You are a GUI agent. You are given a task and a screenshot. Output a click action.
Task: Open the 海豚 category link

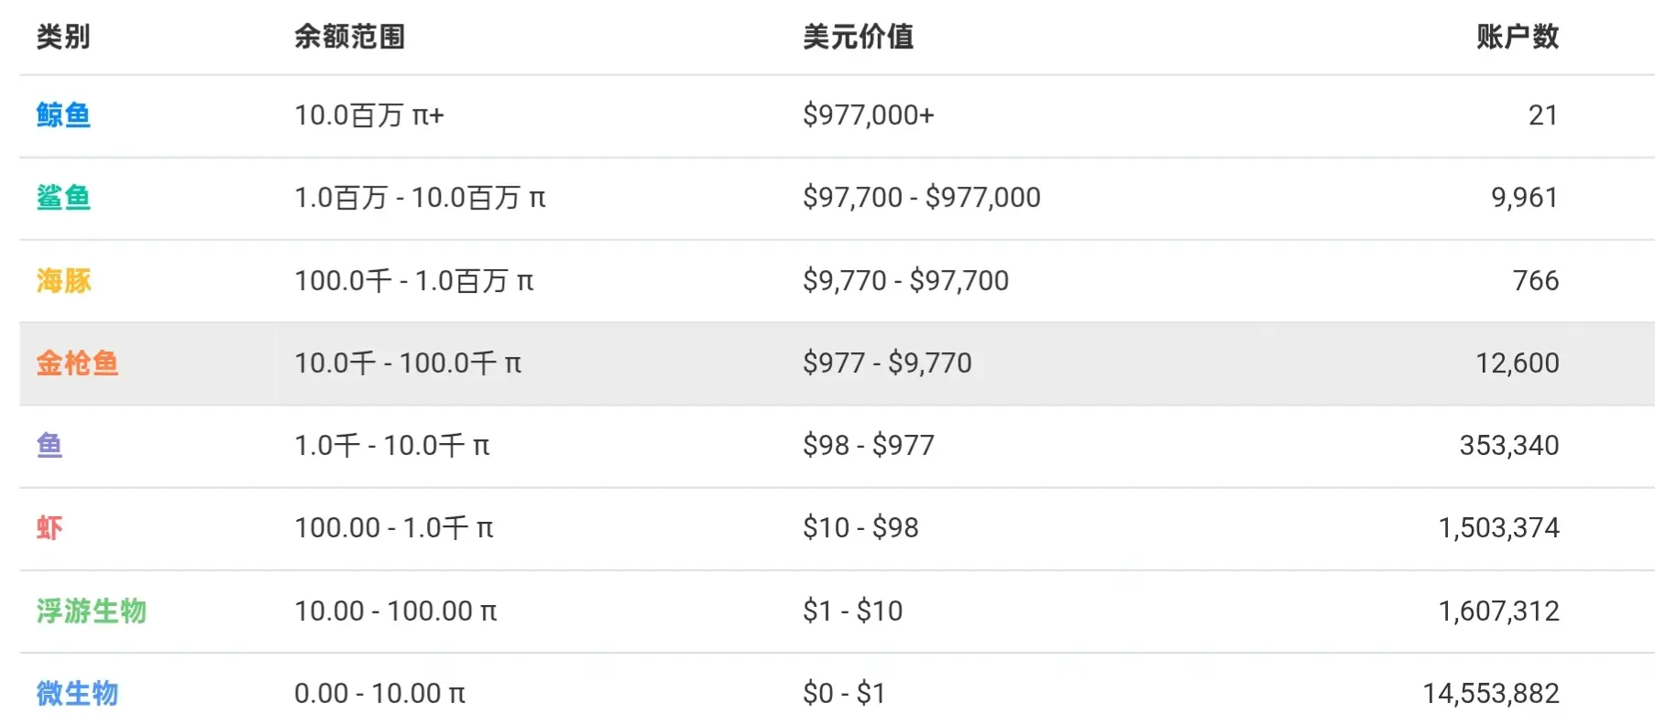click(x=63, y=280)
